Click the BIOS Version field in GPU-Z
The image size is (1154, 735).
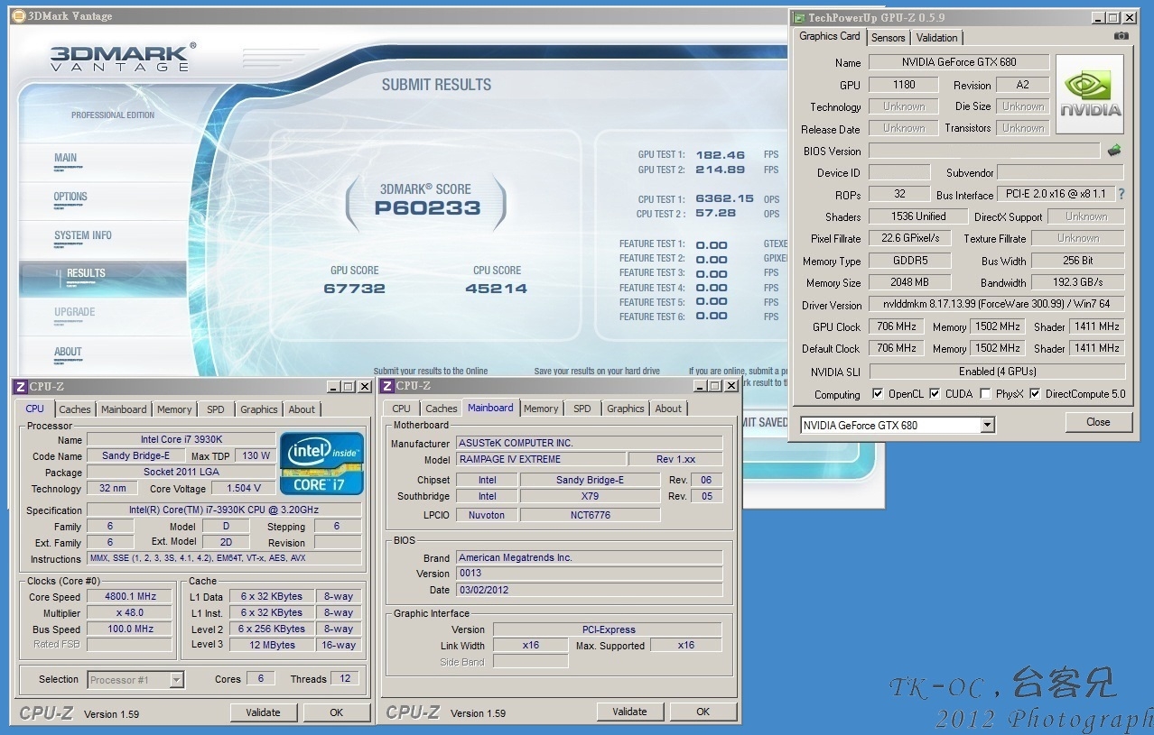(983, 151)
